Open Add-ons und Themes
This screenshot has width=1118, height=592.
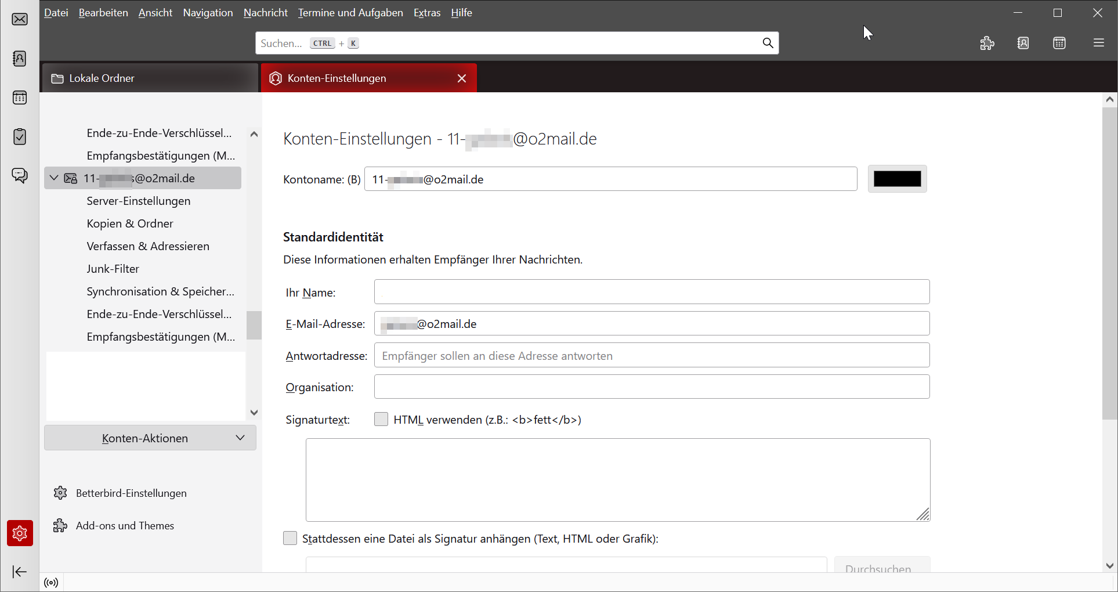125,526
